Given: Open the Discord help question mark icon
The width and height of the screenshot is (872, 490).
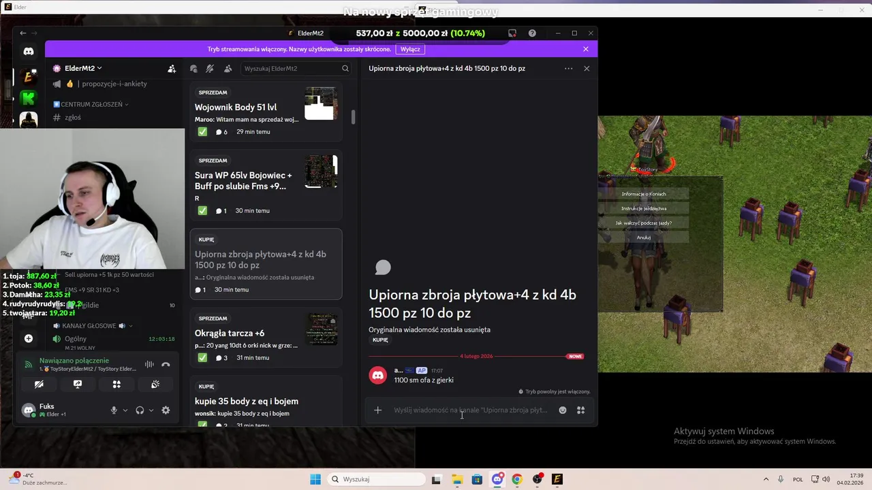Looking at the screenshot, I should pos(532,33).
